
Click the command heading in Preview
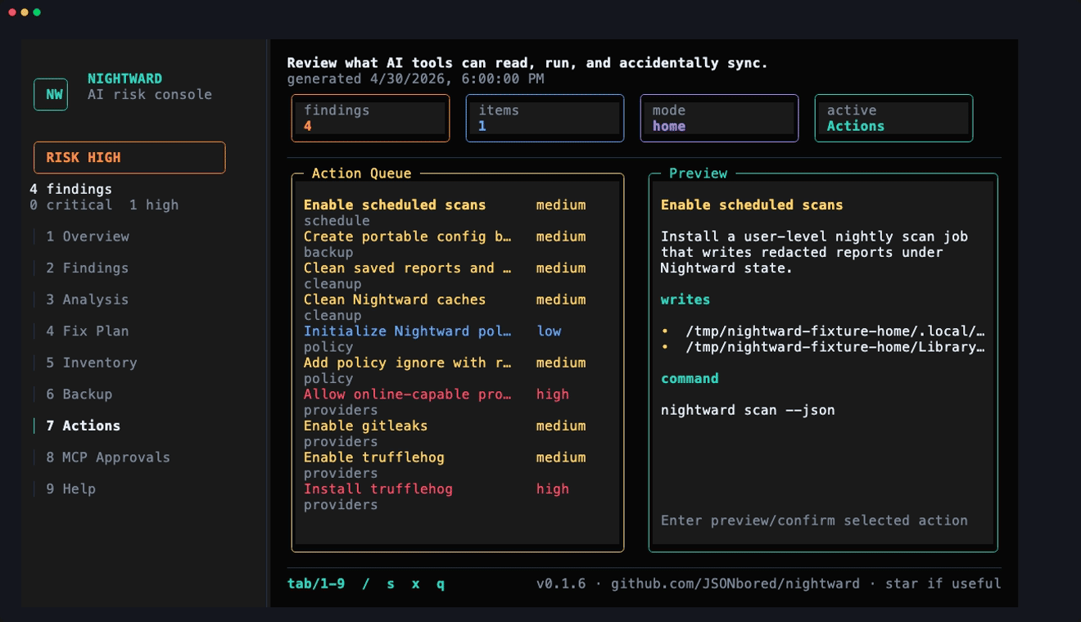click(690, 378)
